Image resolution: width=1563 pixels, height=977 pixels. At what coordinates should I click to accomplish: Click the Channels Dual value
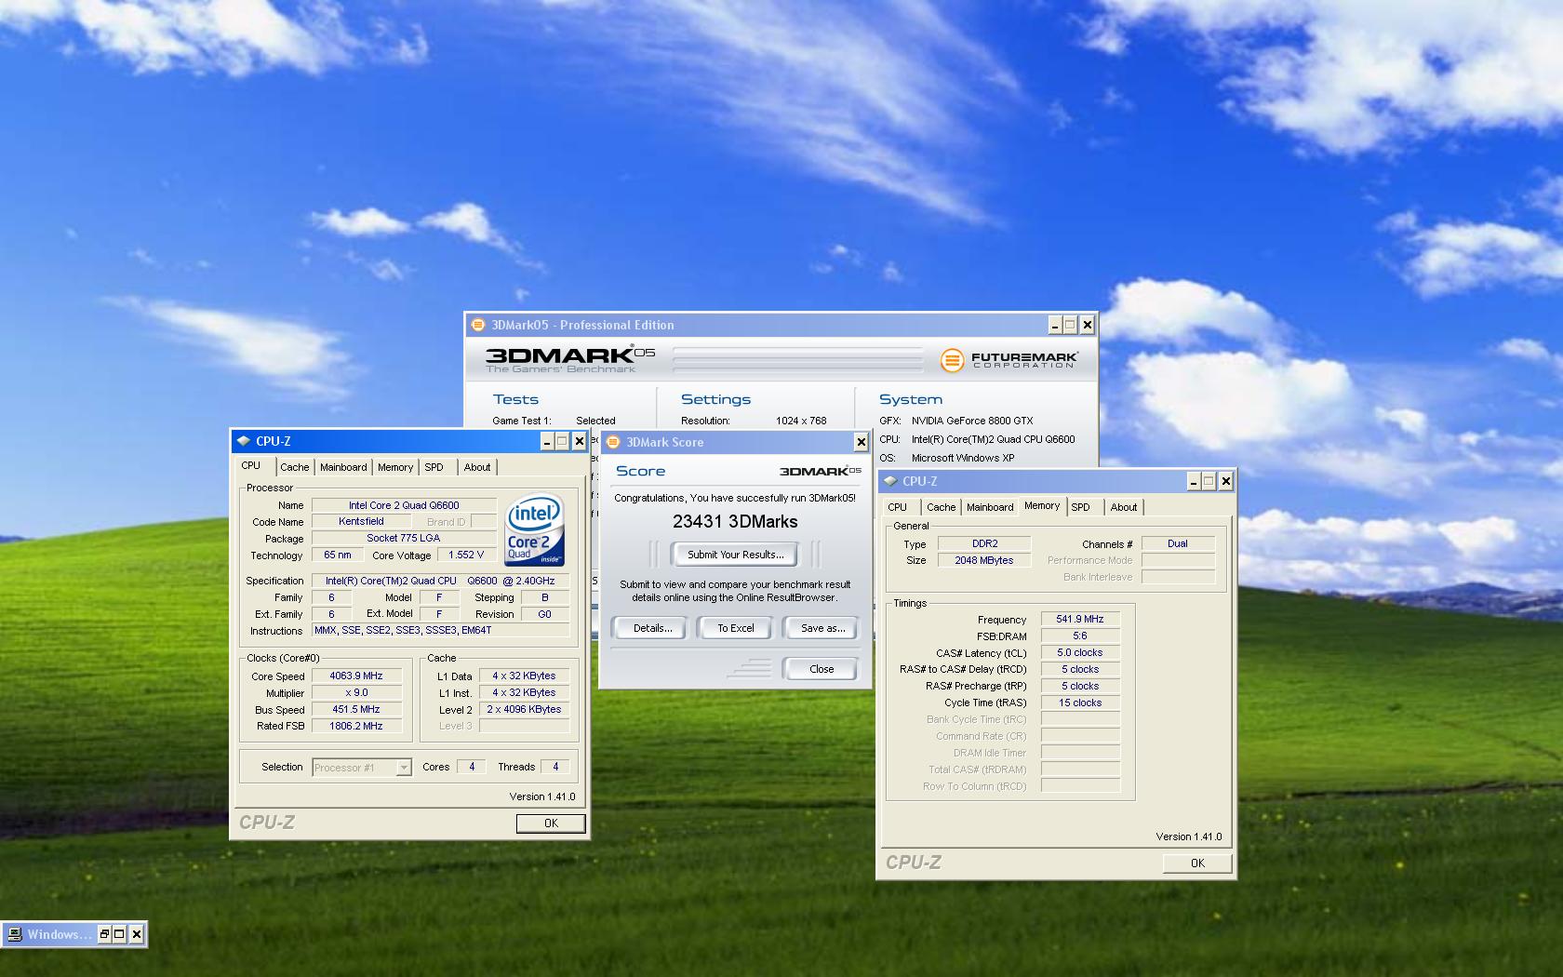tap(1178, 544)
